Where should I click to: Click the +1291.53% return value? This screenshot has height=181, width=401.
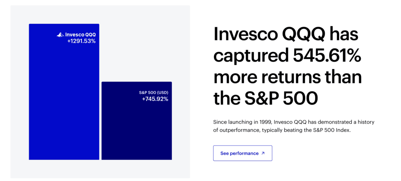click(x=81, y=41)
